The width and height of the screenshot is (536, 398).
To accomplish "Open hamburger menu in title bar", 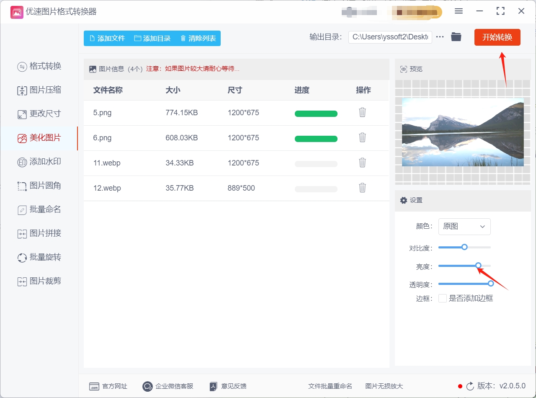I will pos(459,11).
